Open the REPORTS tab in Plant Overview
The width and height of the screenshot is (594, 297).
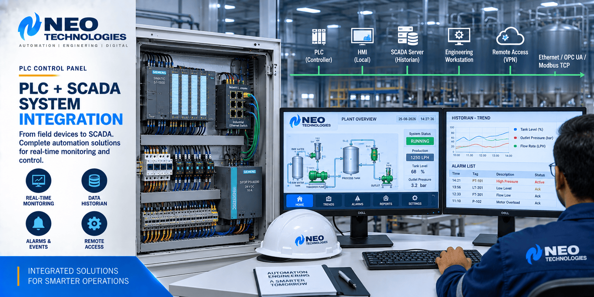(386, 201)
